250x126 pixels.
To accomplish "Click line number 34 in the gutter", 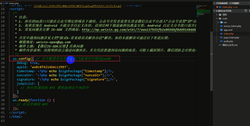I will [x=3, y=84].
